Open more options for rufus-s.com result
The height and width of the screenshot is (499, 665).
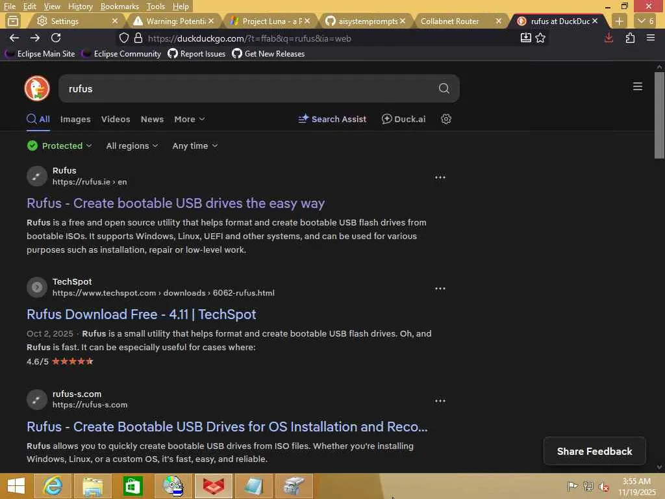pos(440,401)
